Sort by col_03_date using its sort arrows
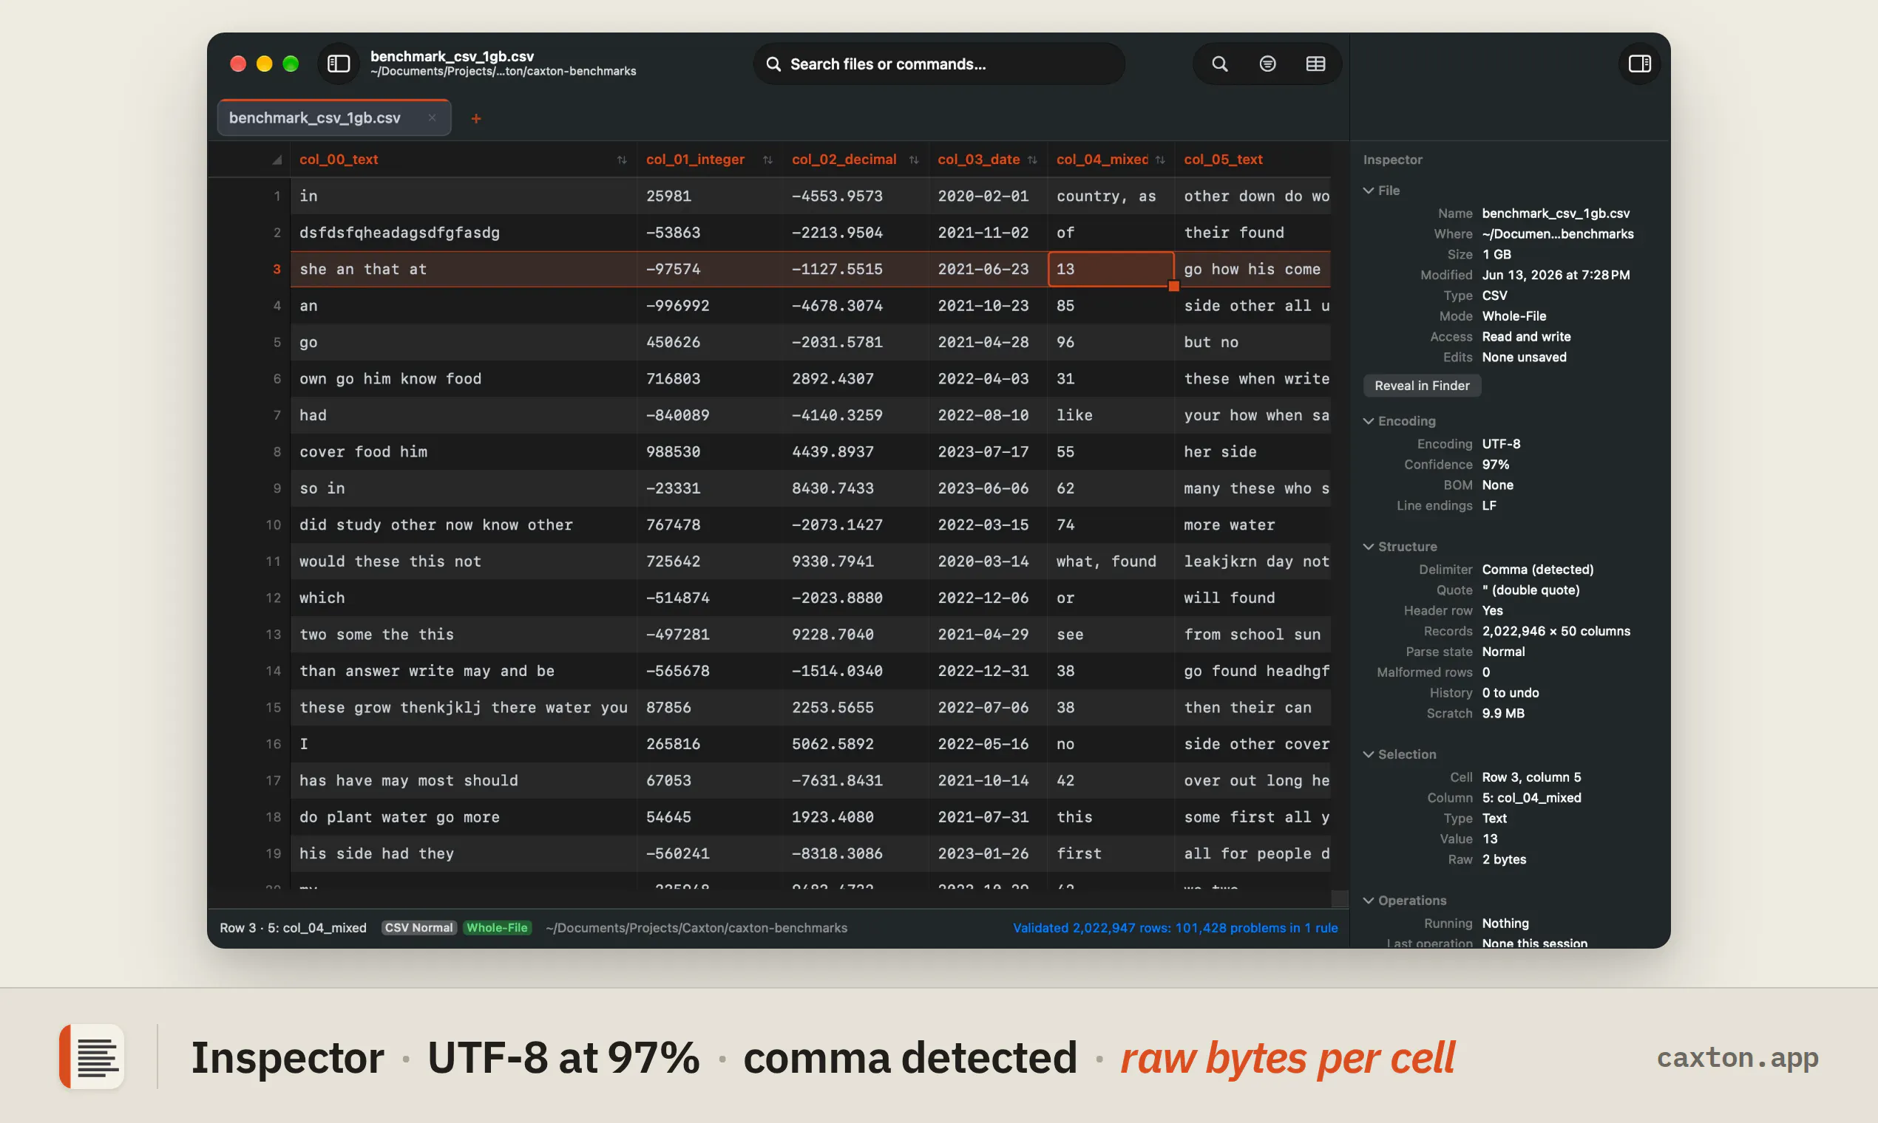Screen dimensions: 1878x1123 click(x=1032, y=160)
